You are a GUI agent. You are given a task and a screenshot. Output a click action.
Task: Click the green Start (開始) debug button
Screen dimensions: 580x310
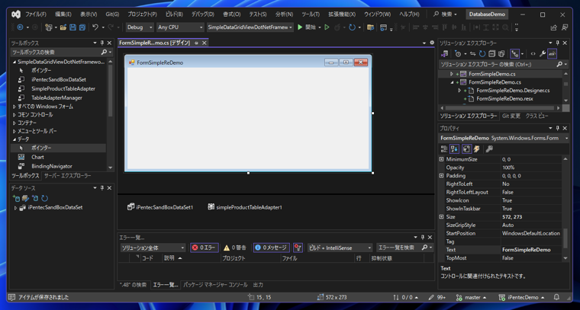tap(307, 27)
